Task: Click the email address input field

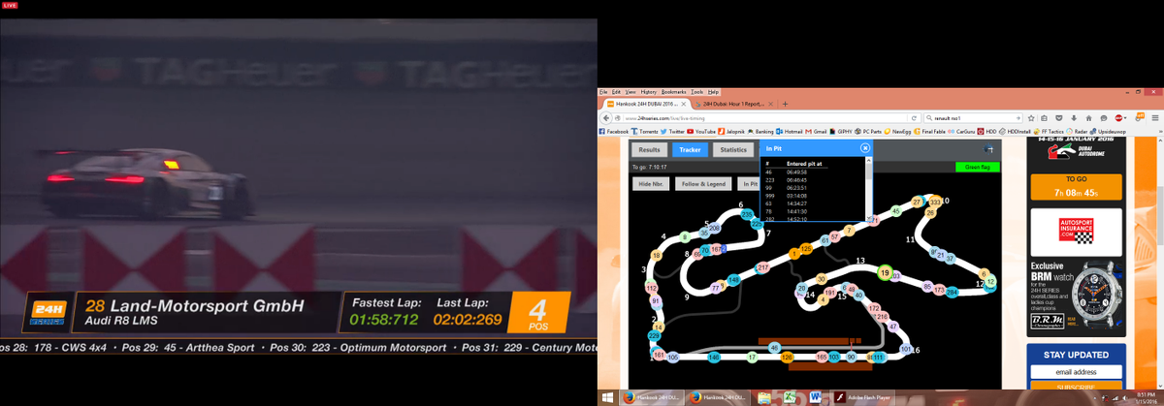Action: pyautogui.click(x=1076, y=372)
